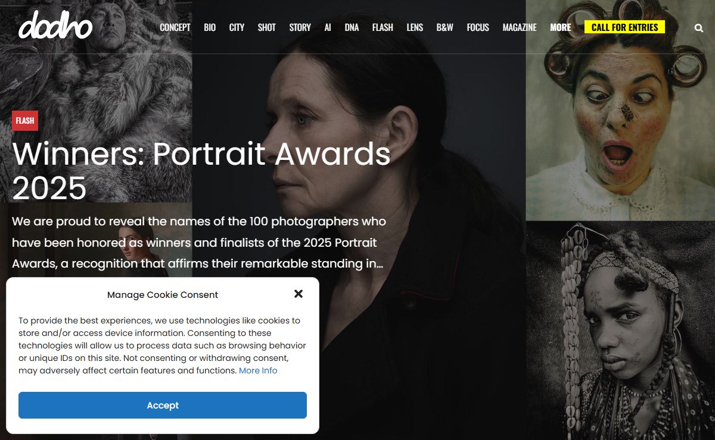
Task: Open the Winners: Portrait Awards 2025 headline
Action: tap(201, 171)
